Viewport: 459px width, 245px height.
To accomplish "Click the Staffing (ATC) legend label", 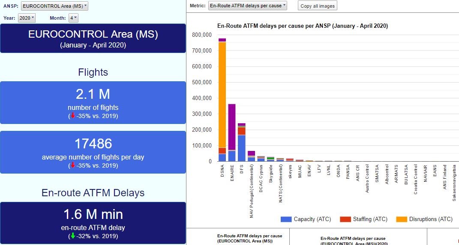I will click(x=370, y=219).
